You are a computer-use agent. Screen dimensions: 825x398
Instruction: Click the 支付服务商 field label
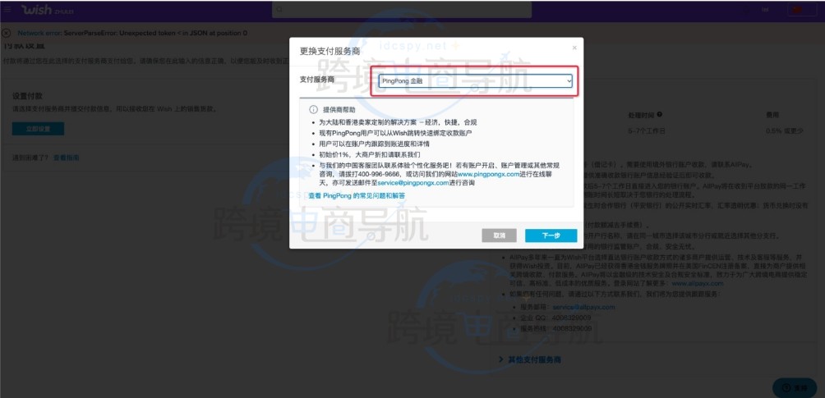tap(316, 80)
